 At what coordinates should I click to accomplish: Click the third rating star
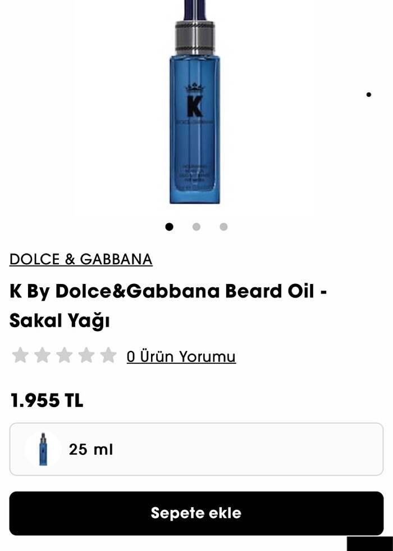point(63,355)
